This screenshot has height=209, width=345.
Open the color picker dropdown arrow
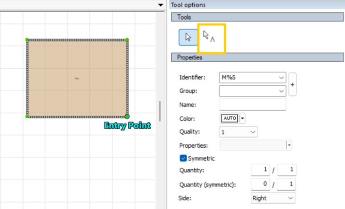coord(242,119)
